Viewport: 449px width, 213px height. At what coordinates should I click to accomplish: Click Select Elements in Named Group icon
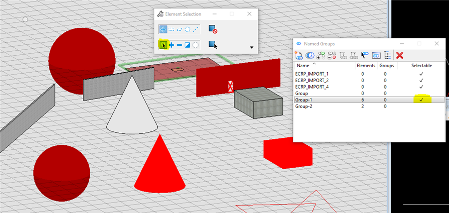coord(365,55)
